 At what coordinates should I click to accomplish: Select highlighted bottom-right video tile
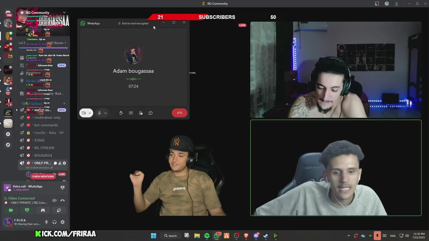(336, 168)
